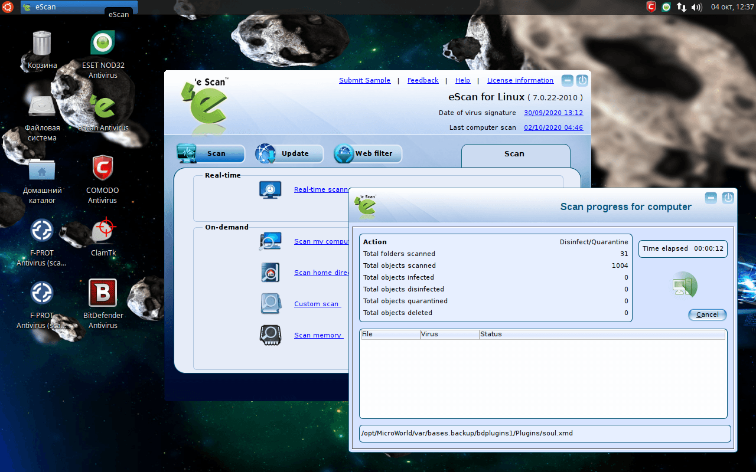Click the Custom scan icon
This screenshot has width=756, height=472.
(271, 304)
